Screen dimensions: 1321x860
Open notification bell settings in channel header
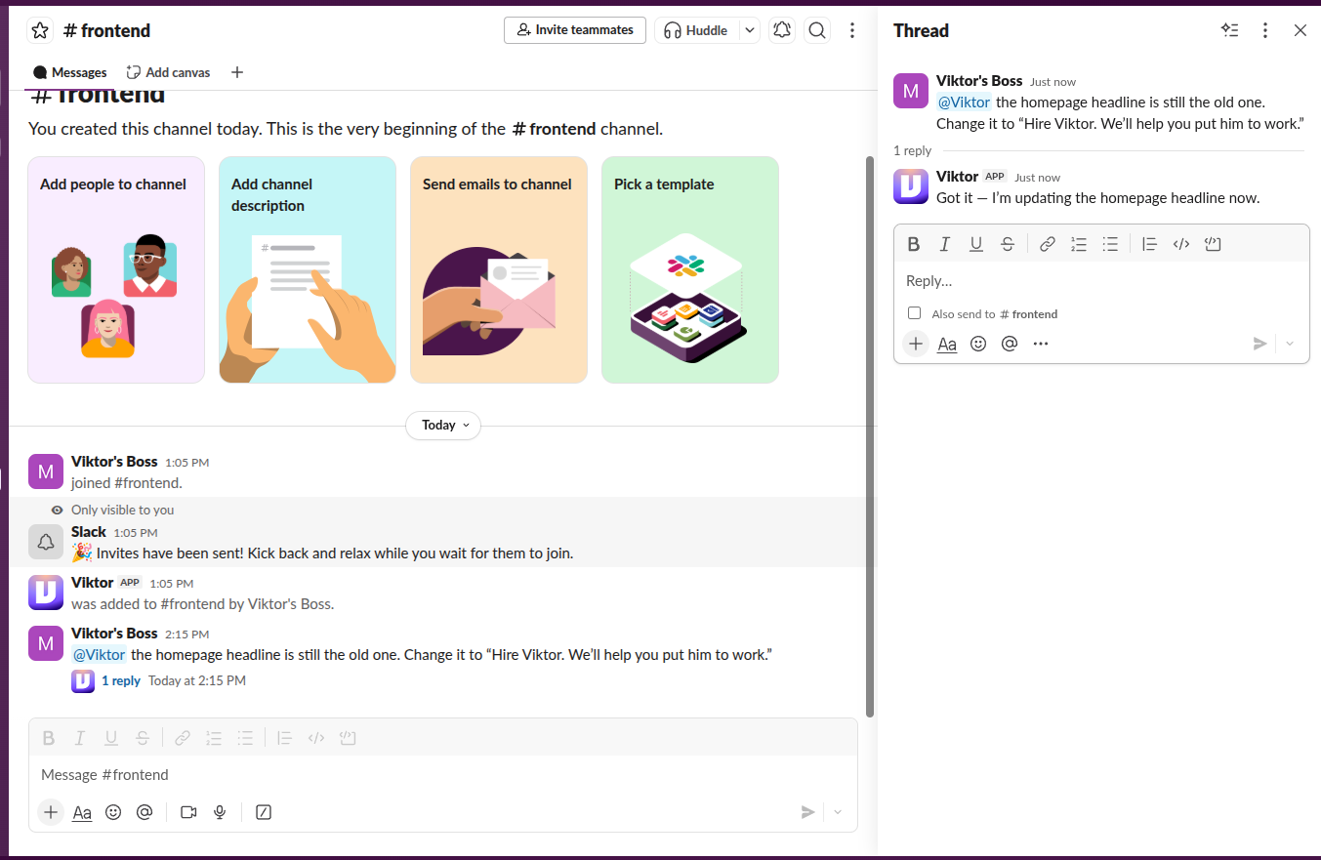pos(782,30)
